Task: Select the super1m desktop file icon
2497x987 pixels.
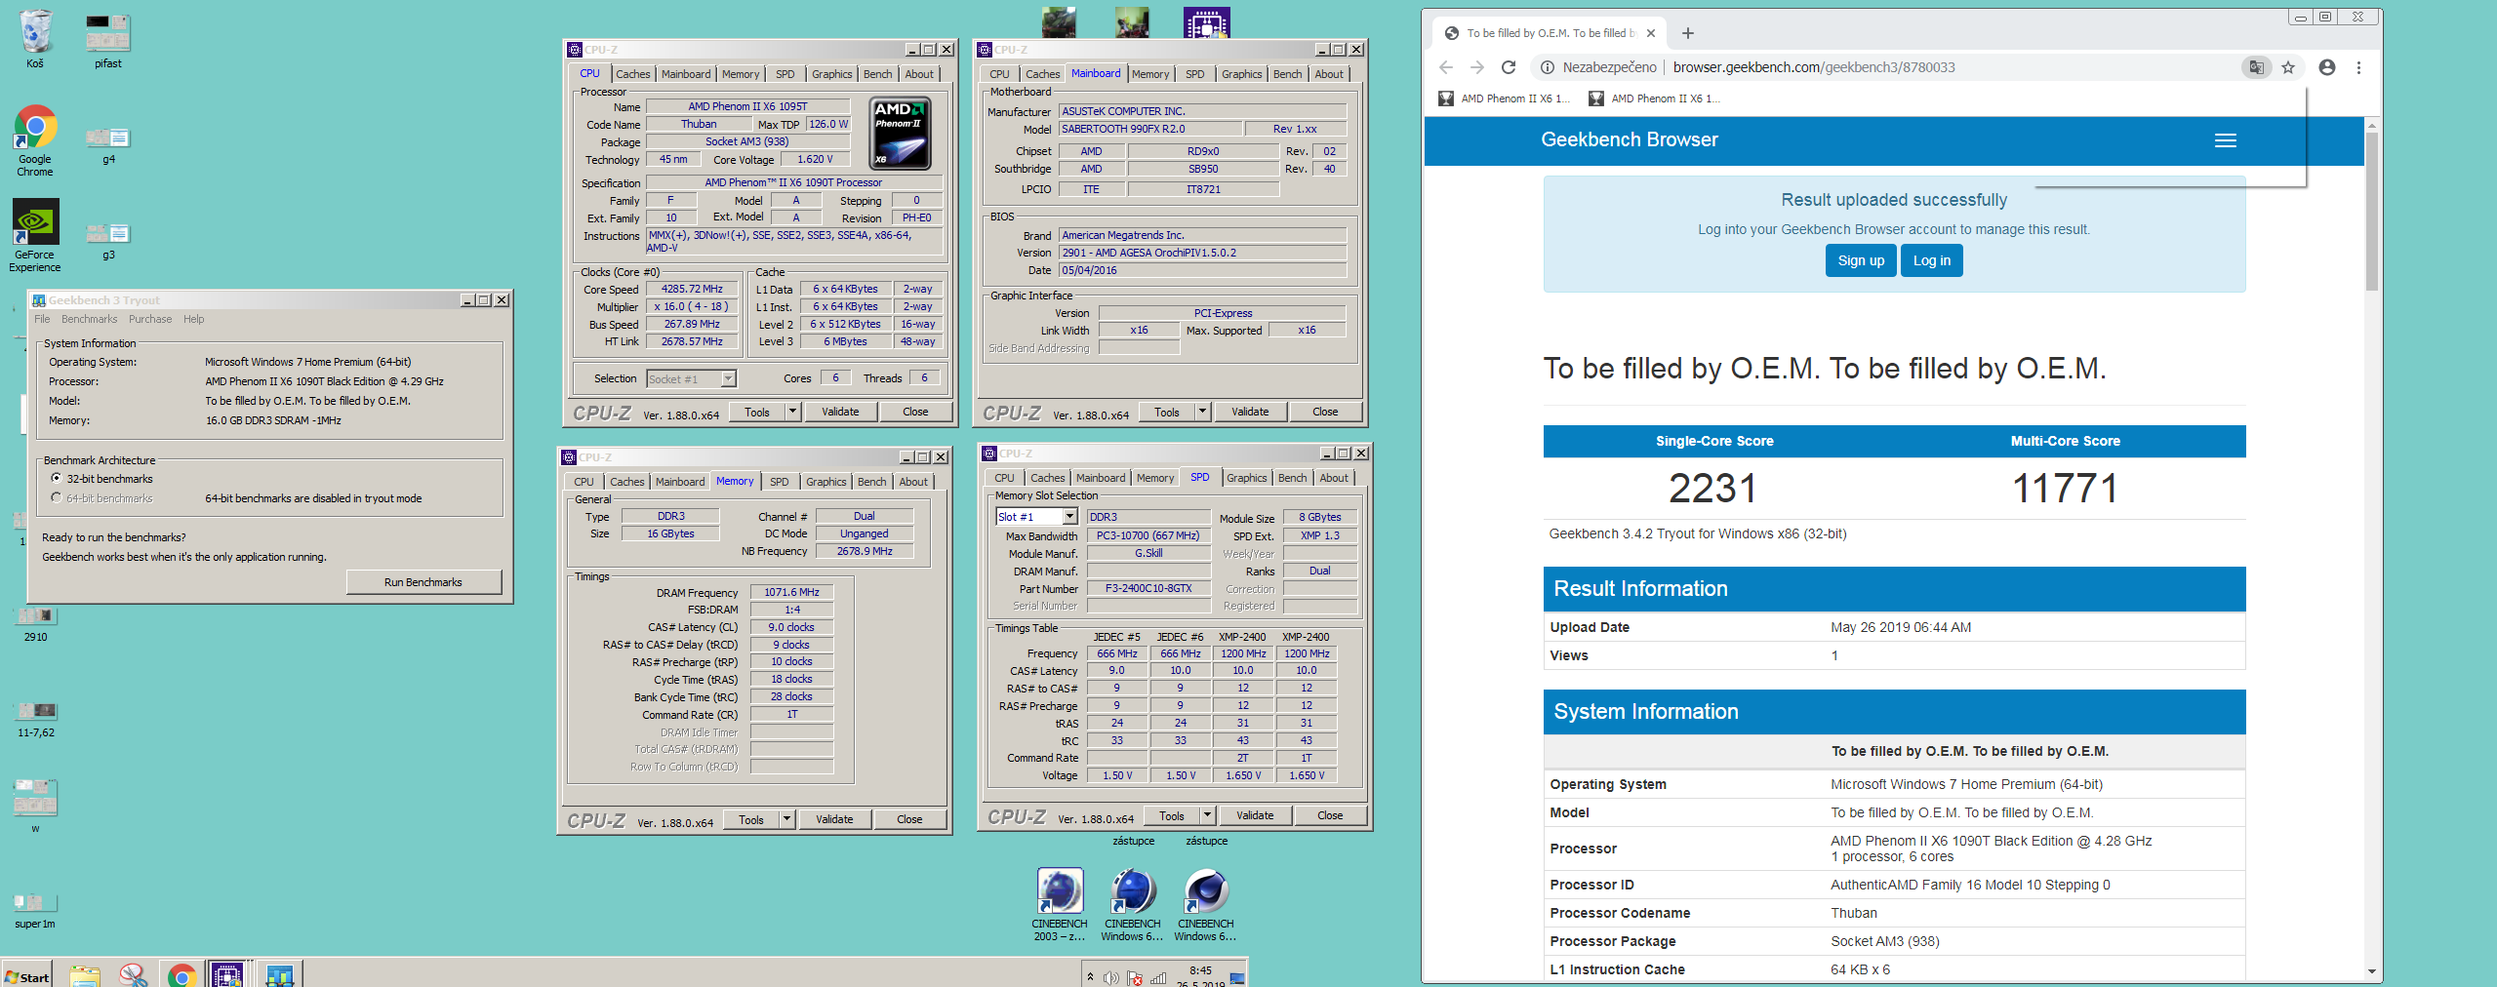Action: point(35,910)
